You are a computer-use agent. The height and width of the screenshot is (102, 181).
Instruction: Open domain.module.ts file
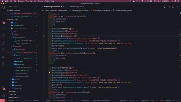point(24,67)
